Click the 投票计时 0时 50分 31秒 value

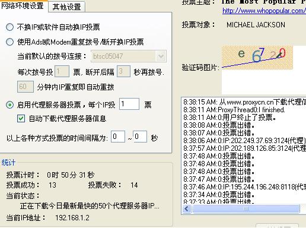coord(71,175)
